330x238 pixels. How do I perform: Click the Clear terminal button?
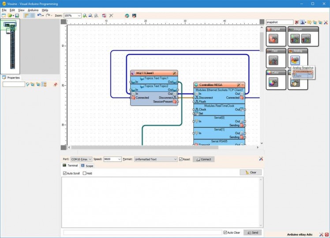(x=251, y=172)
